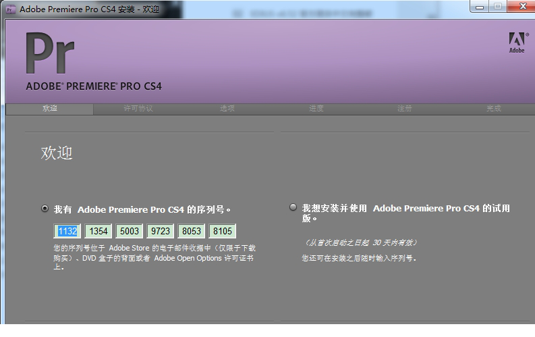Click the Adobe Store serial number hint text

[x=154, y=257]
